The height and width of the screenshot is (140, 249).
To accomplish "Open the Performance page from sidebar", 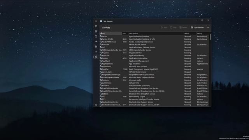I will pos(96,31).
